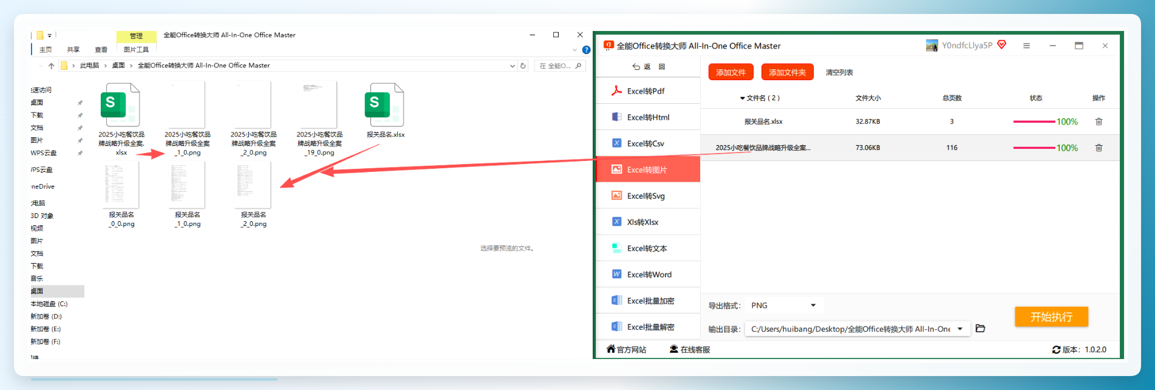Switch to Excel转Svg conversion
The width and height of the screenshot is (1155, 390).
point(648,196)
